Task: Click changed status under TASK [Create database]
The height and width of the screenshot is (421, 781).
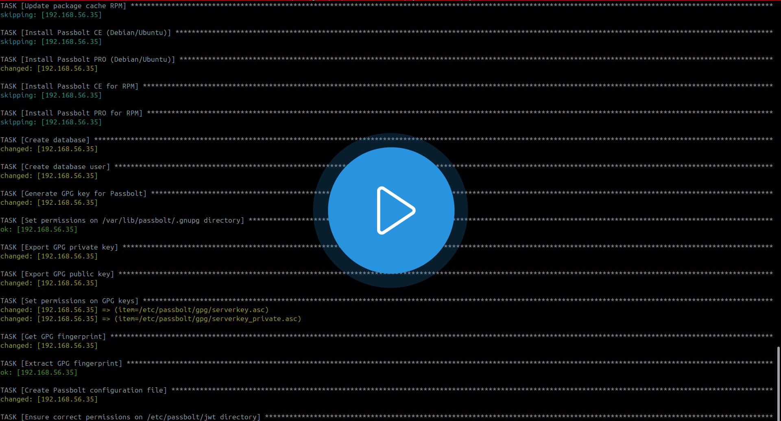Action: pyautogui.click(x=49, y=149)
